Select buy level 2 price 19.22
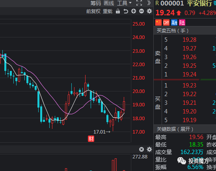Screen dimensions: 216x171 coord(190,94)
